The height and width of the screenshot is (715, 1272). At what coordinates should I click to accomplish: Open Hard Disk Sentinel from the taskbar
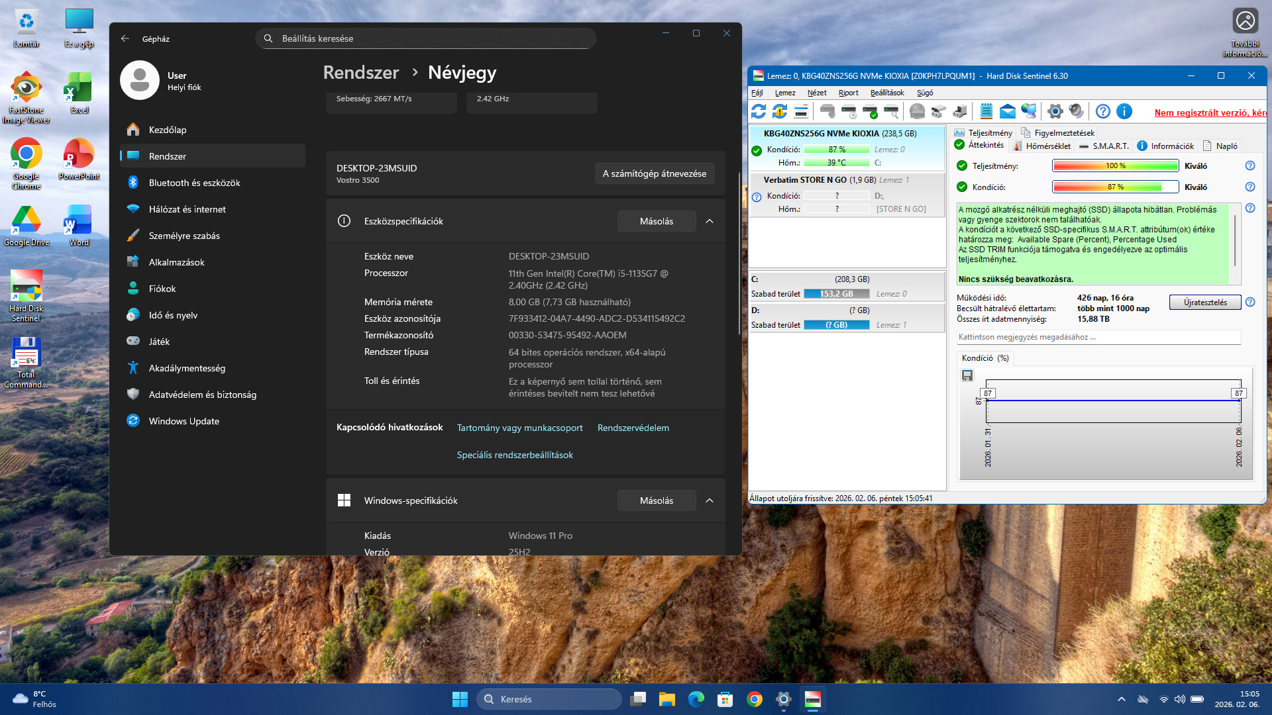[813, 699]
